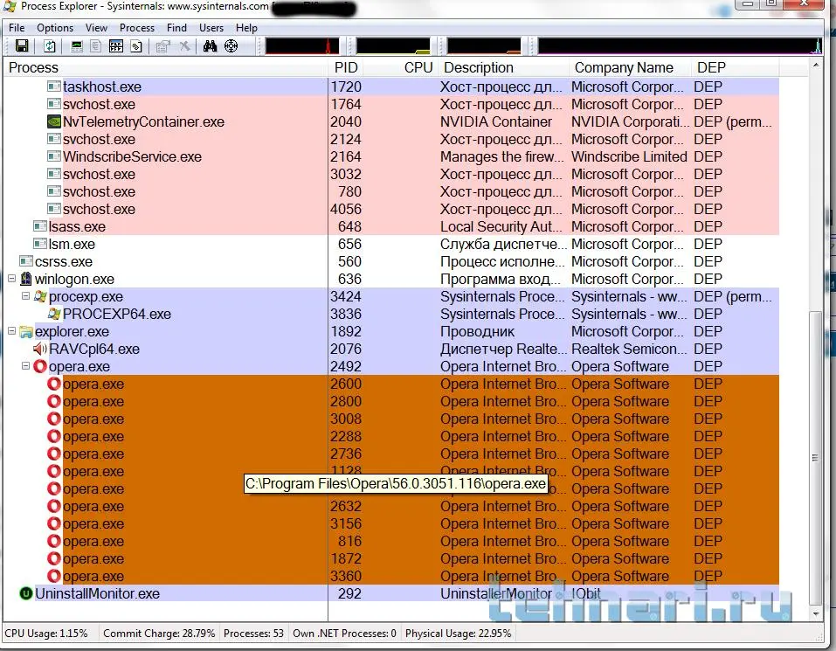Click the crosshair Find Window's Process icon
Screen dimensions: 836x651
231,46
